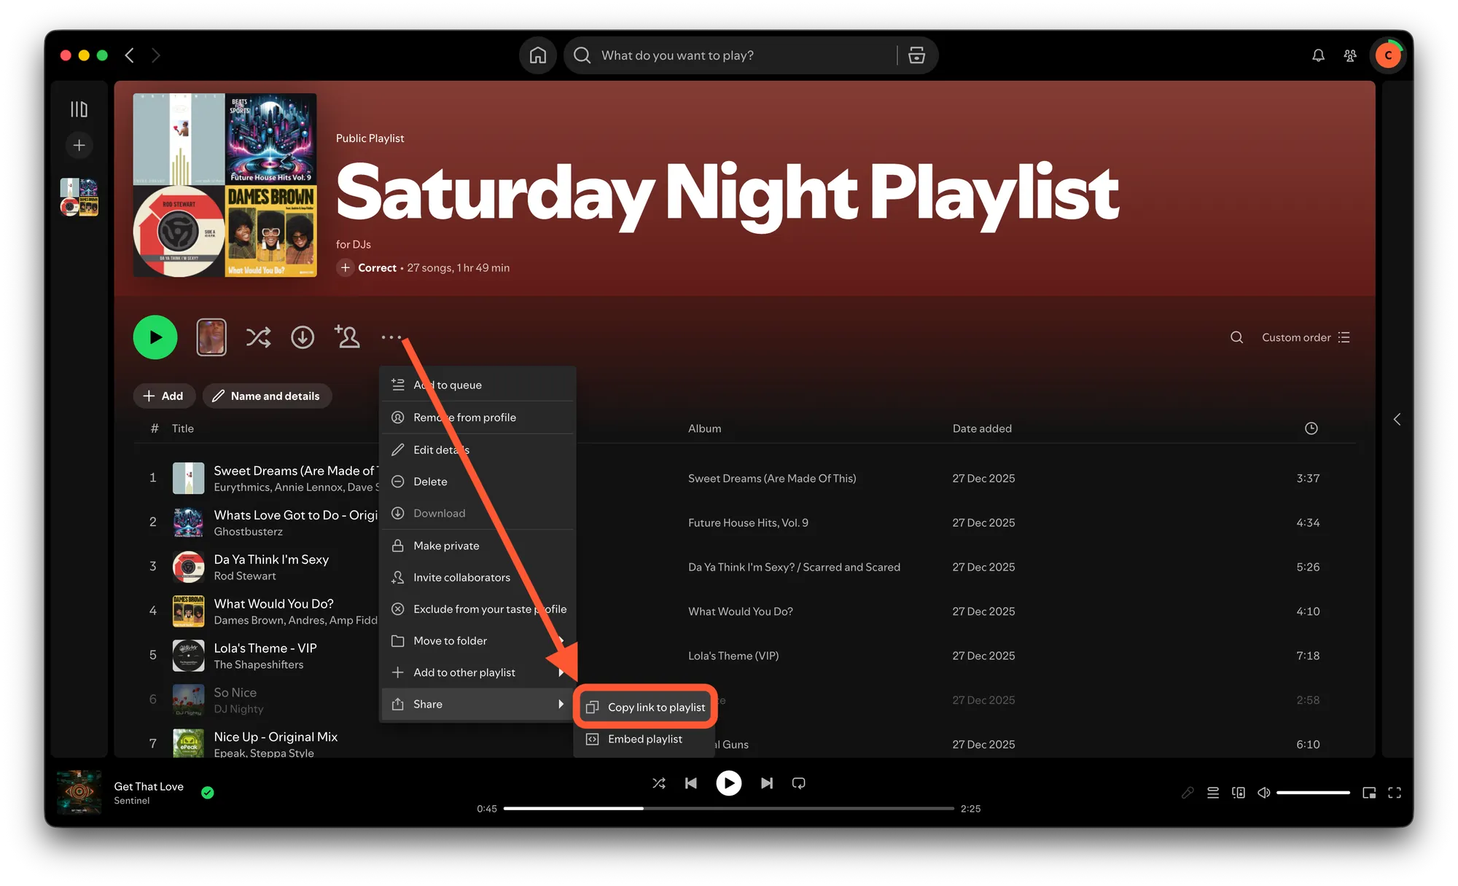Add playlist to library plus icon
1458x886 pixels.
(346, 267)
